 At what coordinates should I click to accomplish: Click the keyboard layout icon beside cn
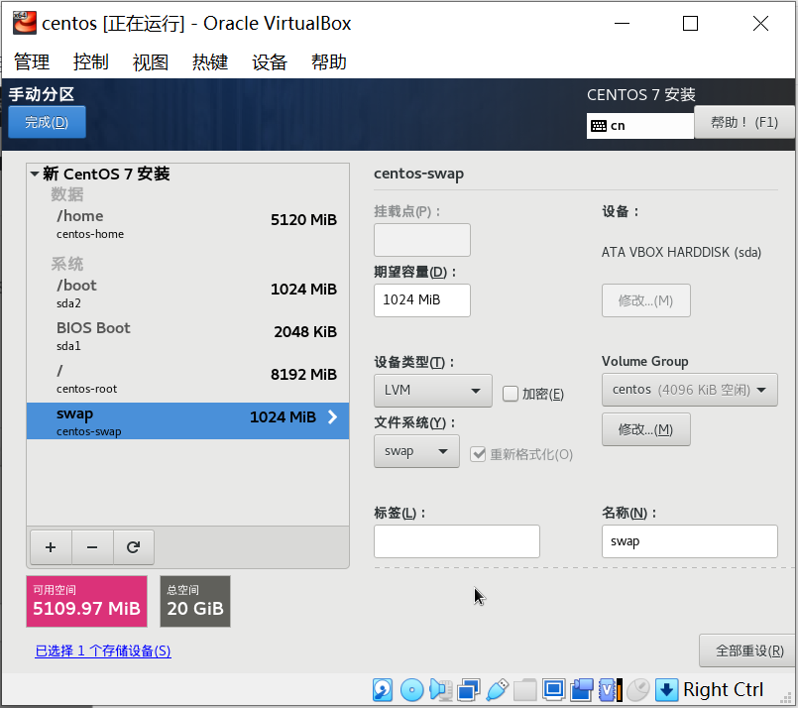tap(599, 126)
